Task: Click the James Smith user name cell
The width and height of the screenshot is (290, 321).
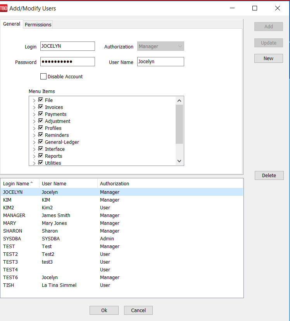Action: [56, 216]
